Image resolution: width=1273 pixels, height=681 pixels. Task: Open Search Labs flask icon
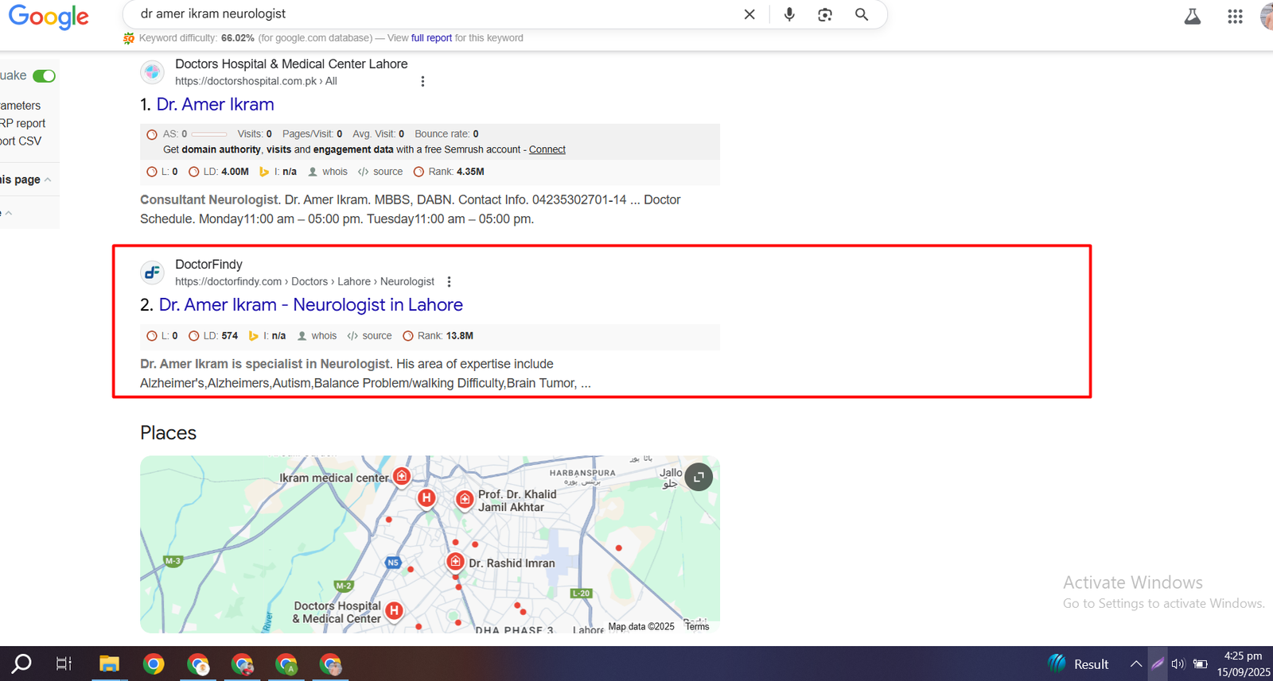point(1192,17)
